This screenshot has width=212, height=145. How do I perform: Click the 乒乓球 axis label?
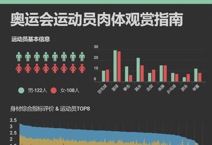172,89
